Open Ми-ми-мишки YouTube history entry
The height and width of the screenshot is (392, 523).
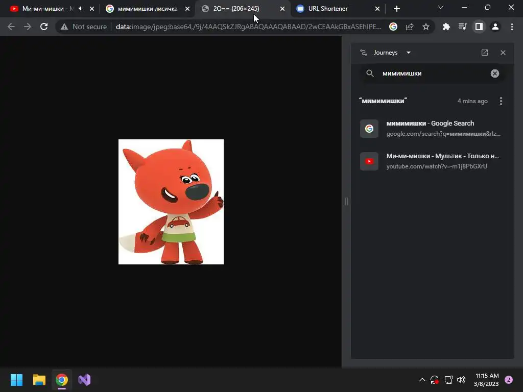(x=433, y=161)
